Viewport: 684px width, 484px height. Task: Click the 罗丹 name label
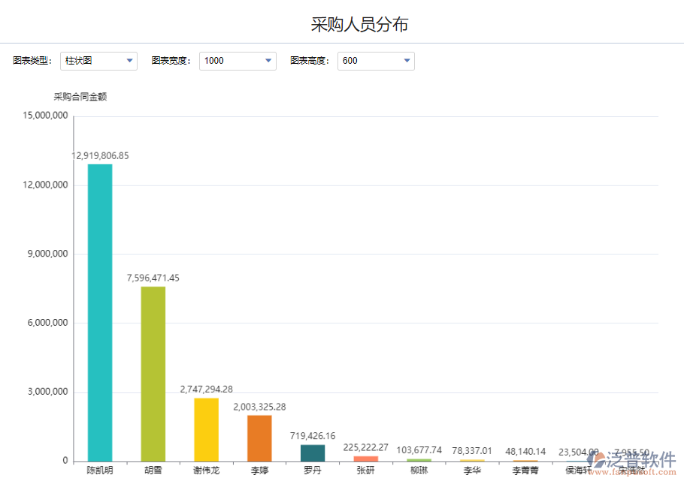[313, 470]
